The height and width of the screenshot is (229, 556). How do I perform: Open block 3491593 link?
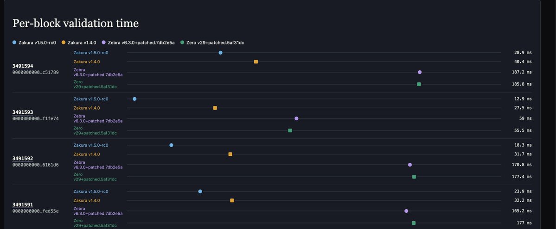coord(23,112)
